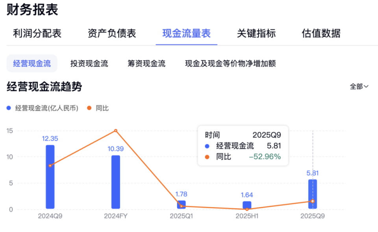Viewport: 378px width, 232px height.
Task: Open the 关键指标 tab
Action: [256, 33]
